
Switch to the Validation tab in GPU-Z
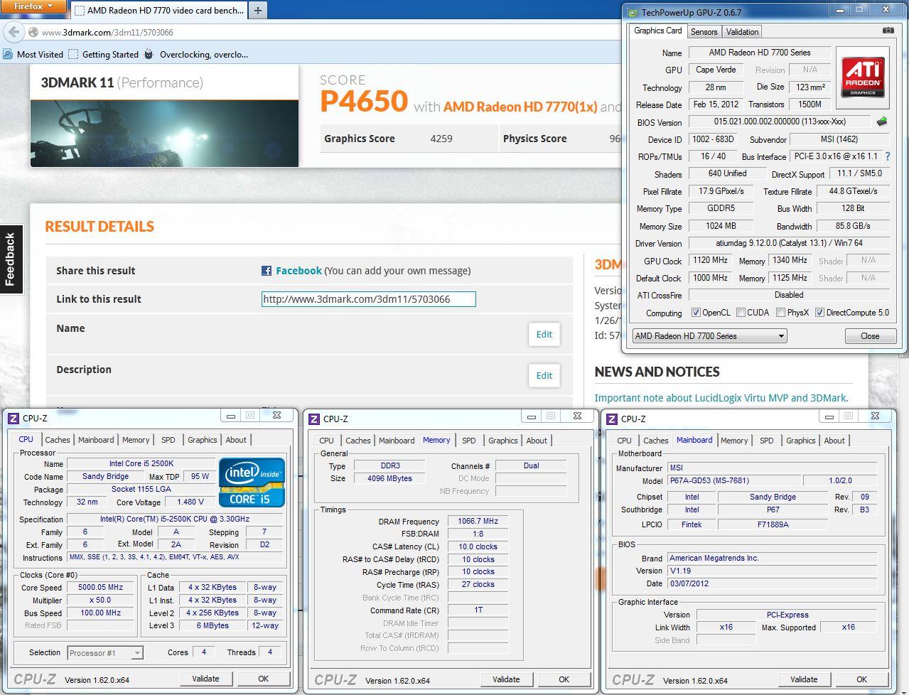pos(742,32)
